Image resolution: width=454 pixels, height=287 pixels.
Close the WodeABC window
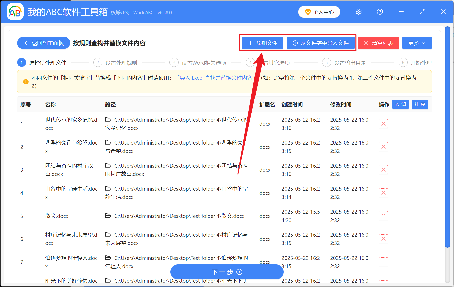443,12
